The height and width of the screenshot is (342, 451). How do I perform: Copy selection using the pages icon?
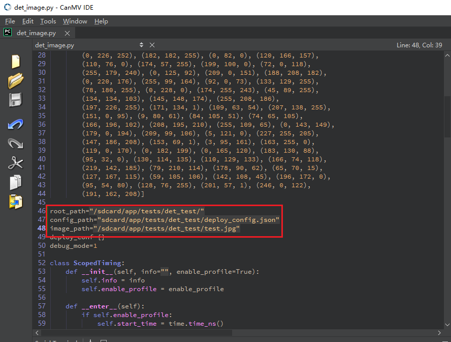coord(16,182)
